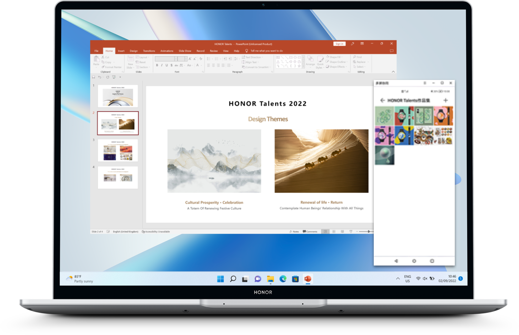Toggle Underline text formatting
Screen dimensions: 519x335
(167, 65)
